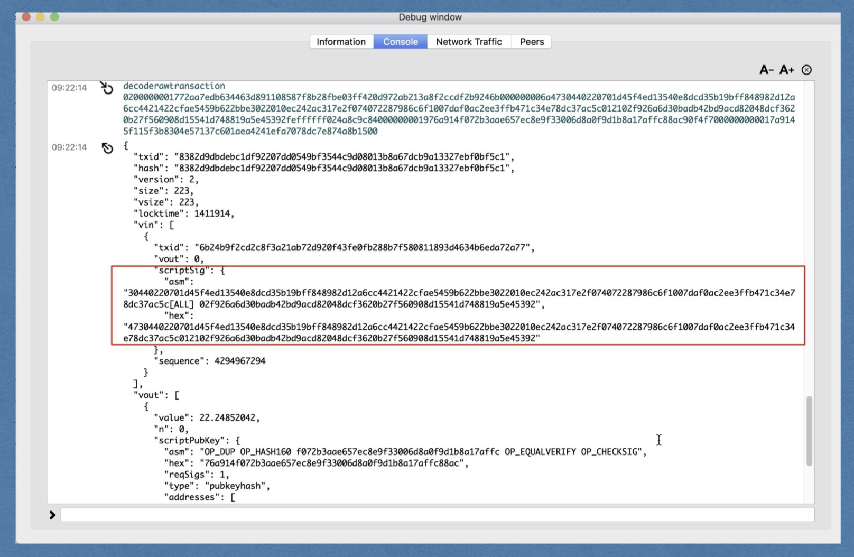The width and height of the screenshot is (854, 557).
Task: Click the Debug window title
Action: coord(430,17)
